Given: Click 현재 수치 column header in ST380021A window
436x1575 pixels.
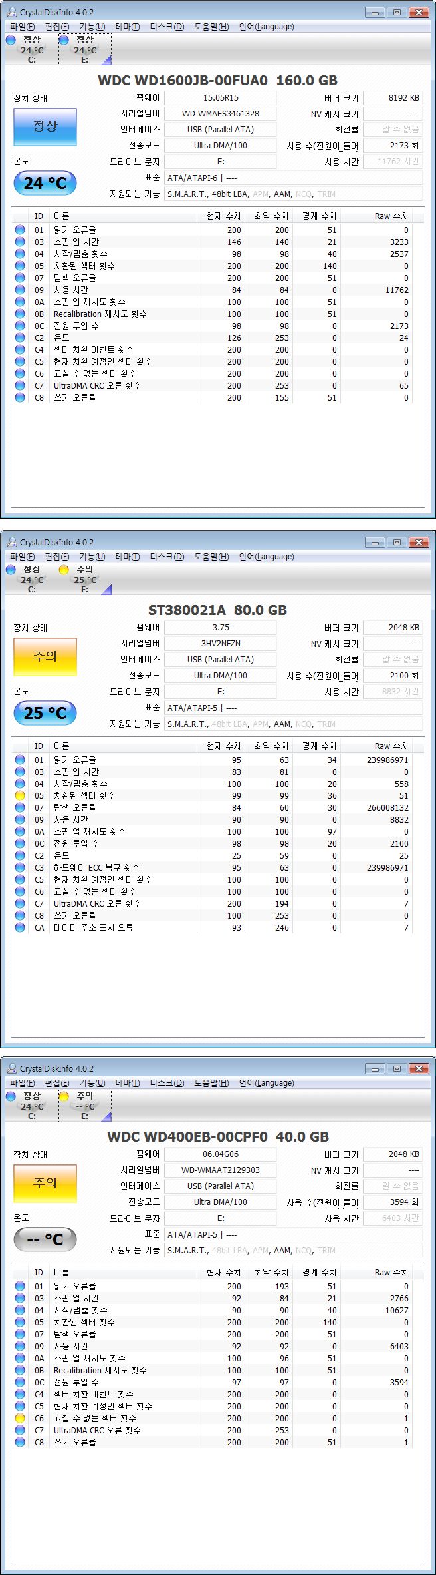Looking at the screenshot, I should (221, 746).
